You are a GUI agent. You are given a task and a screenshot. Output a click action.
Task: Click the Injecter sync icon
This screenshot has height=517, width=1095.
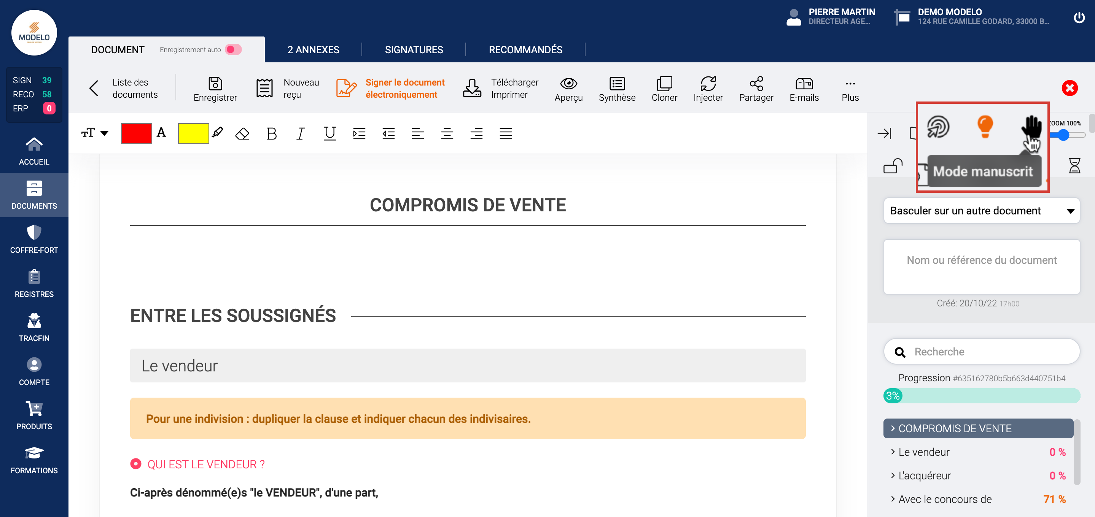[x=708, y=84]
